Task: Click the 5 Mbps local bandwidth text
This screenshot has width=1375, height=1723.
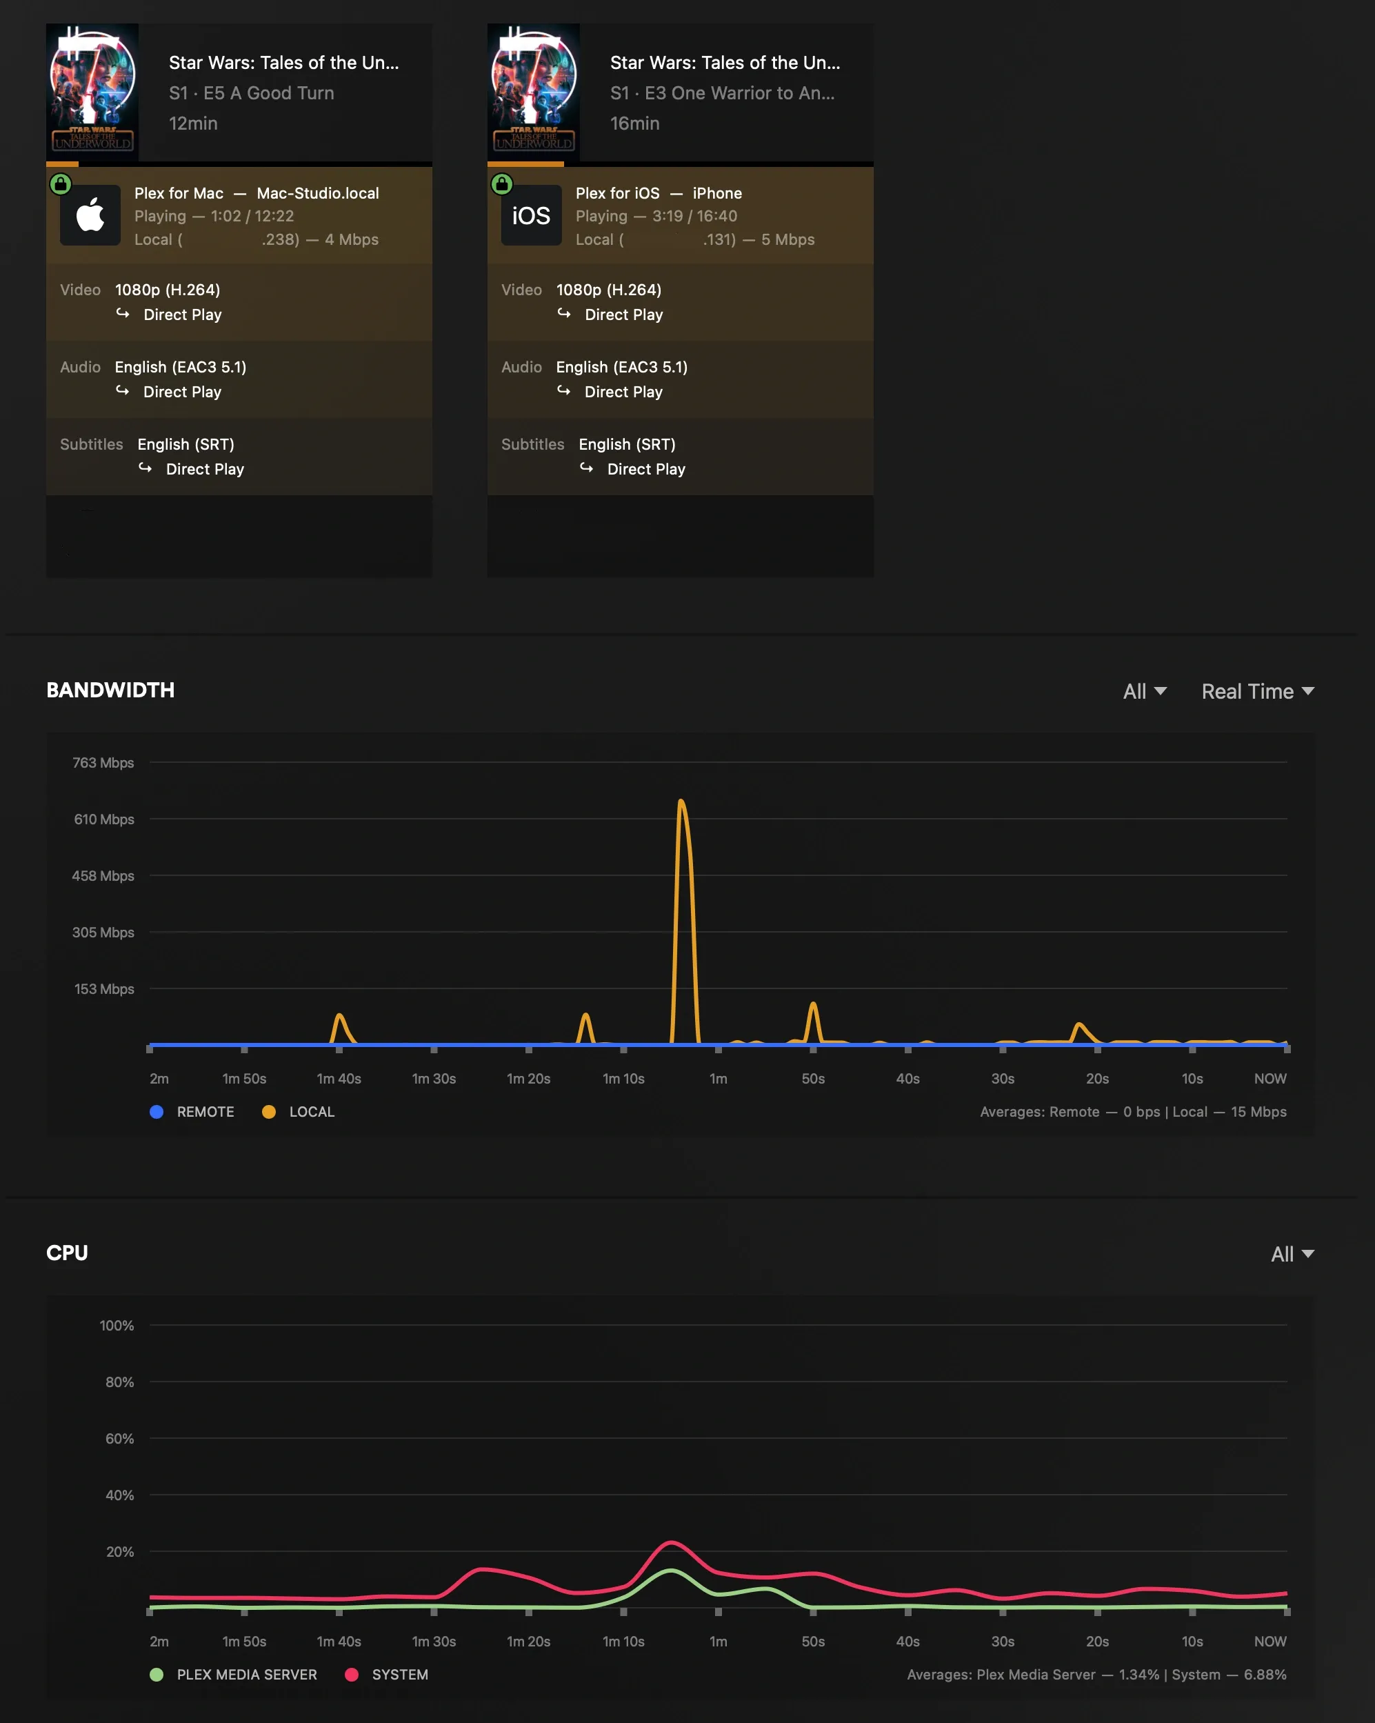Action: click(787, 240)
